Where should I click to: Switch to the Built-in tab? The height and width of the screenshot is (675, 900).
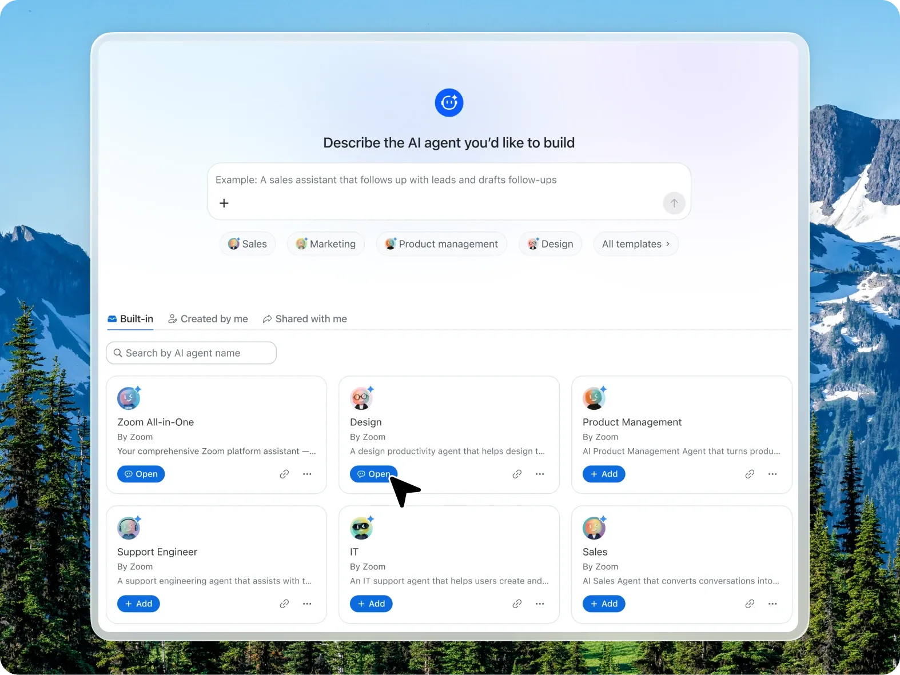pyautogui.click(x=130, y=319)
